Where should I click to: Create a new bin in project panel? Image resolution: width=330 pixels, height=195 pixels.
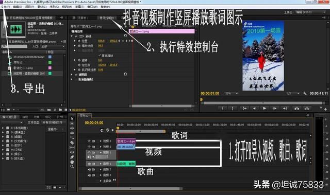click(60, 110)
